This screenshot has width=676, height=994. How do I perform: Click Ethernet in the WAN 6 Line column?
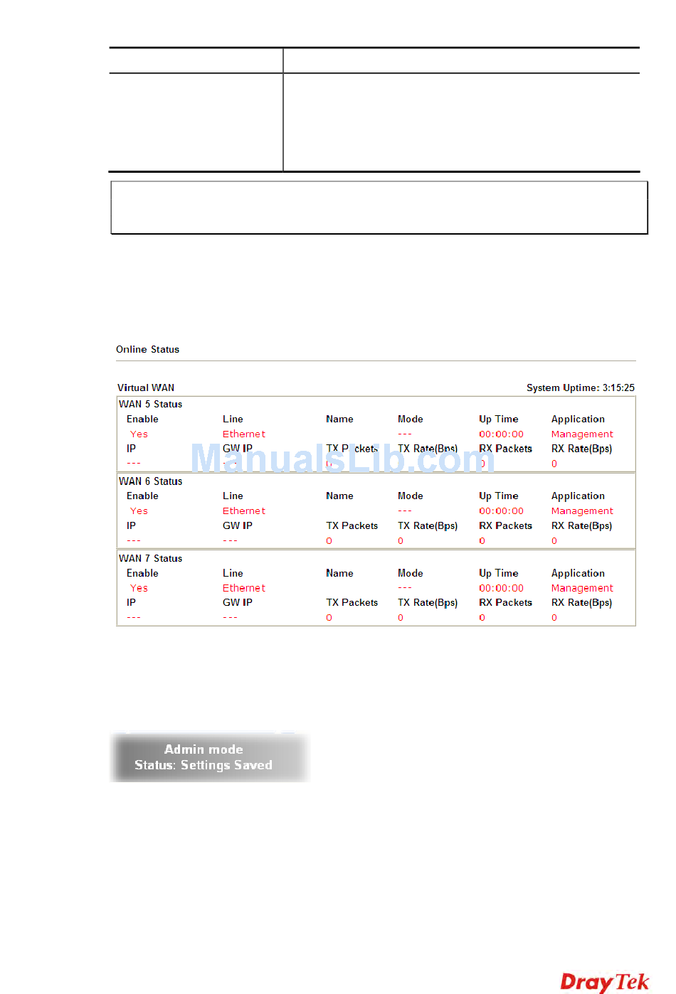tap(244, 511)
